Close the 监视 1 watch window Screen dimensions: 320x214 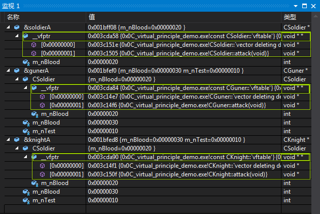313,6
